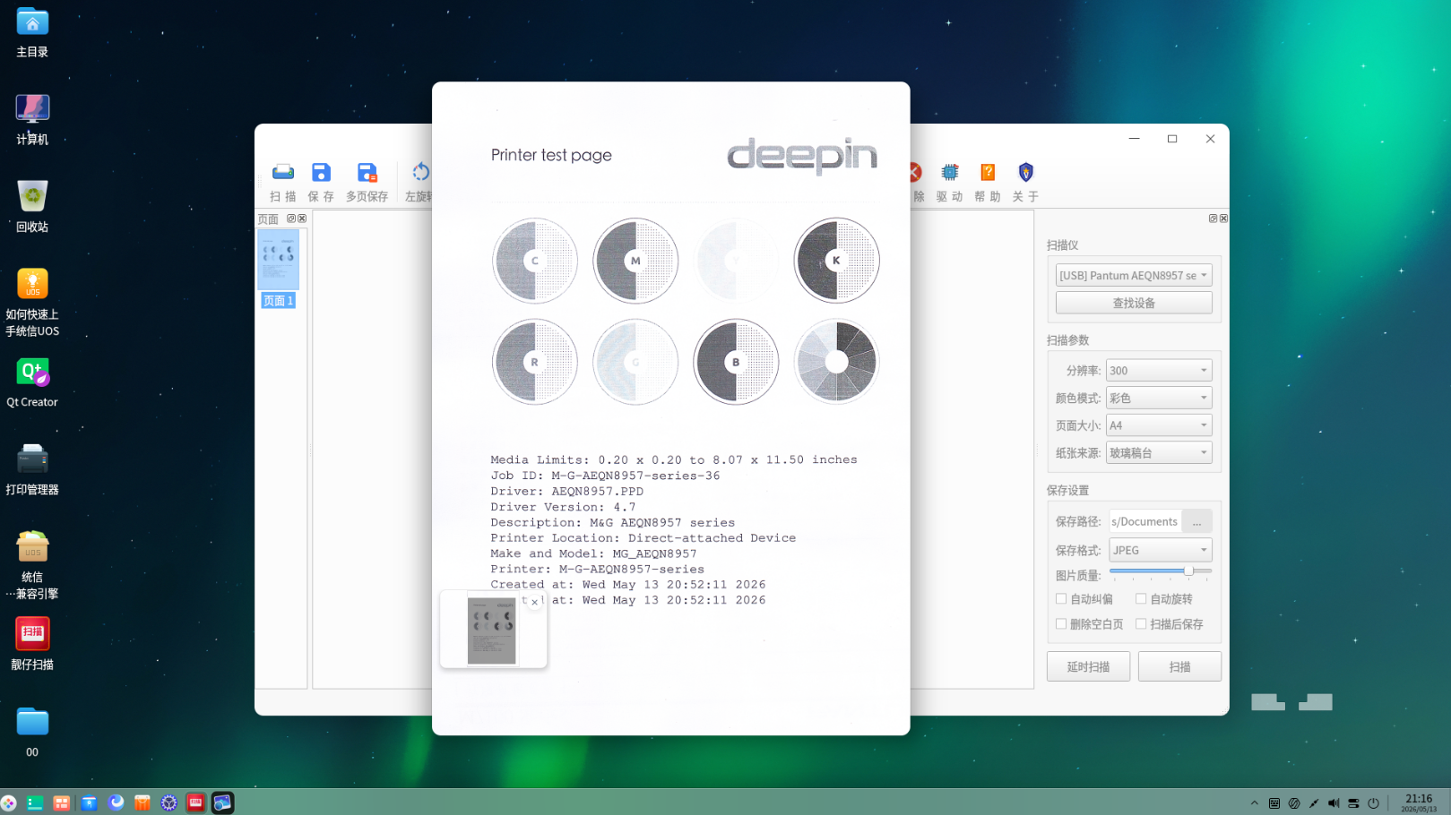This screenshot has width=1451, height=815.
Task: Click the 查找设备 find device button
Action: [1134, 303]
